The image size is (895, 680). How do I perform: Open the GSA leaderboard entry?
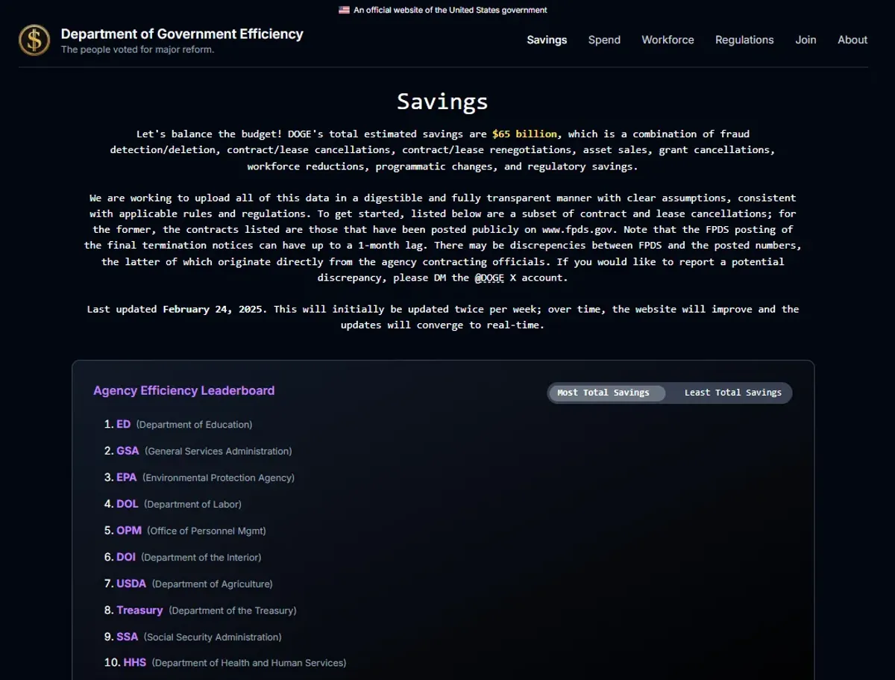click(x=128, y=451)
